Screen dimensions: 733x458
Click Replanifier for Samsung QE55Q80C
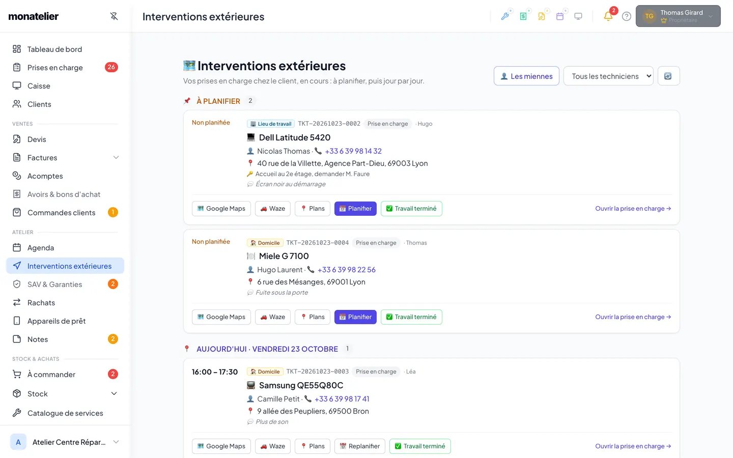point(360,446)
